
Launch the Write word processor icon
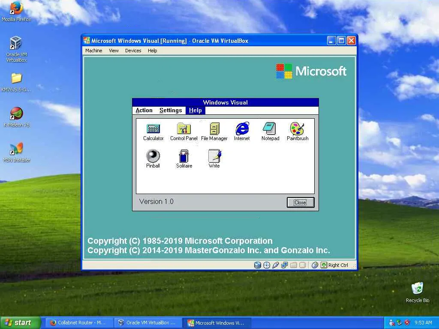(214, 159)
